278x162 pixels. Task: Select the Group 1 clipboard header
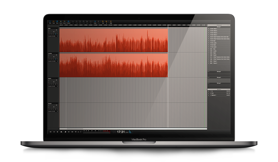(219, 27)
